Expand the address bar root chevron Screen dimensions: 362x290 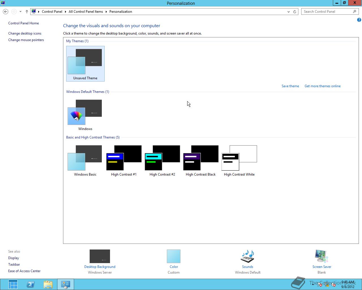[39, 12]
